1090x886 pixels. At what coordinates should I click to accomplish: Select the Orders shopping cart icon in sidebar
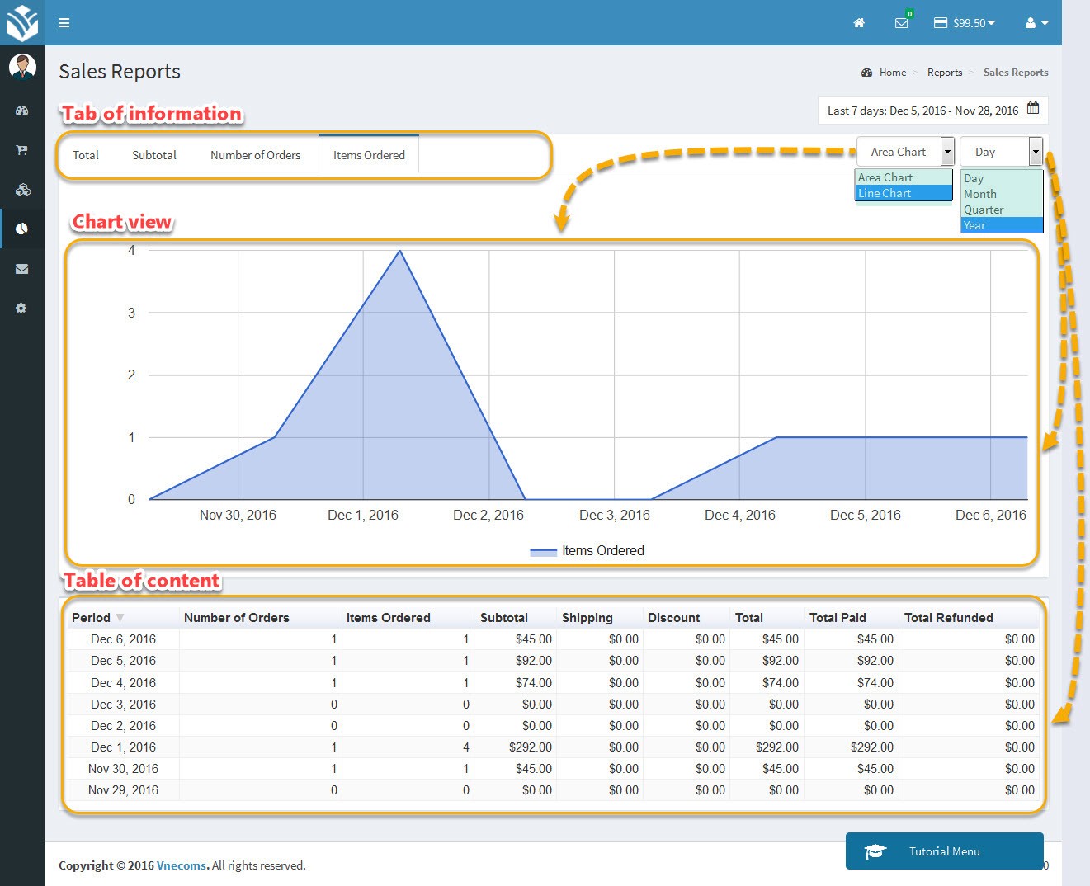pos(22,149)
